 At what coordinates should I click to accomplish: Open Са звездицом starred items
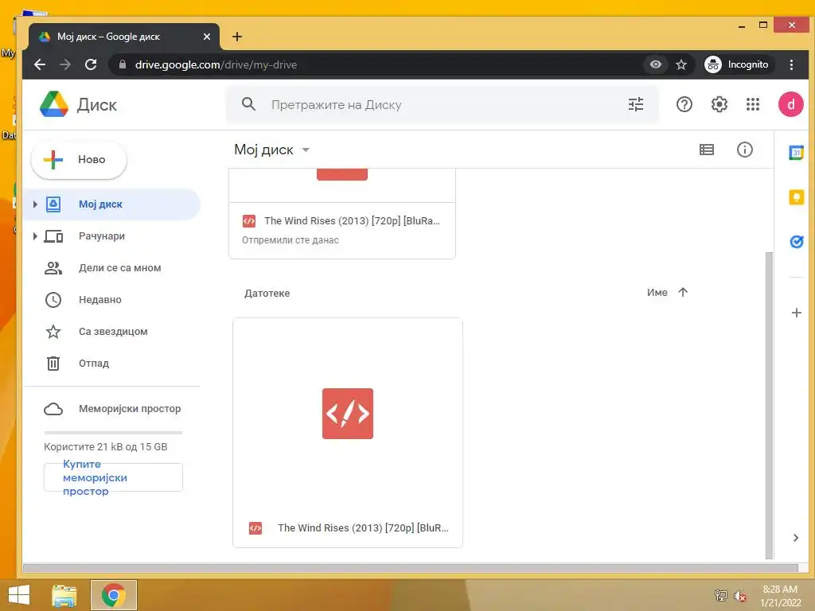click(x=111, y=332)
